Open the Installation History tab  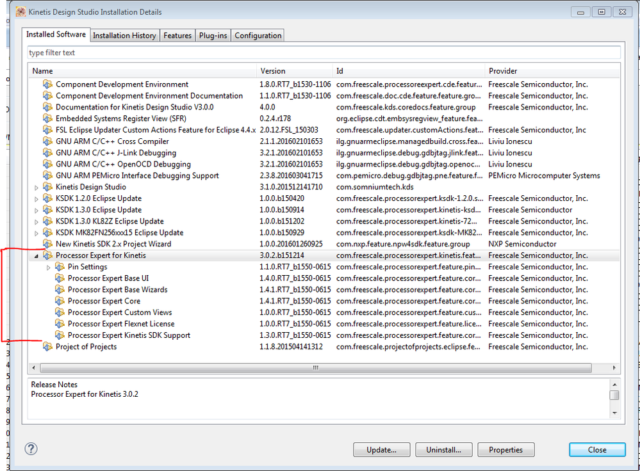(x=124, y=35)
